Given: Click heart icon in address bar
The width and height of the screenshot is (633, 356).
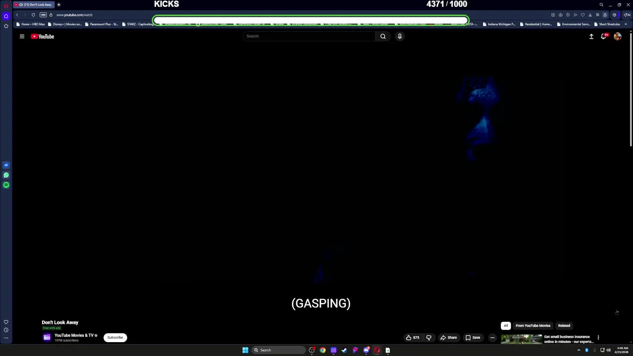Looking at the screenshot, I should (x=583, y=15).
